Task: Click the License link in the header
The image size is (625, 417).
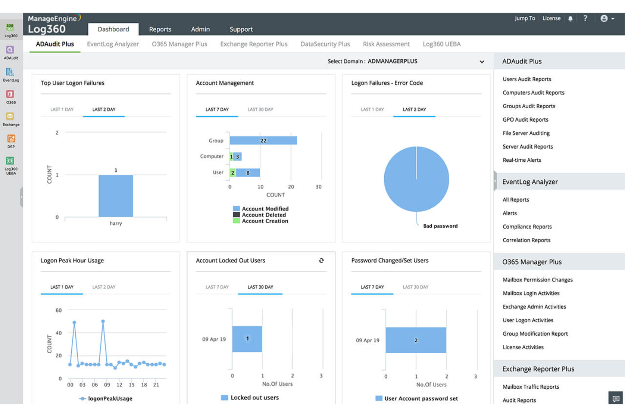Action: [x=552, y=18]
